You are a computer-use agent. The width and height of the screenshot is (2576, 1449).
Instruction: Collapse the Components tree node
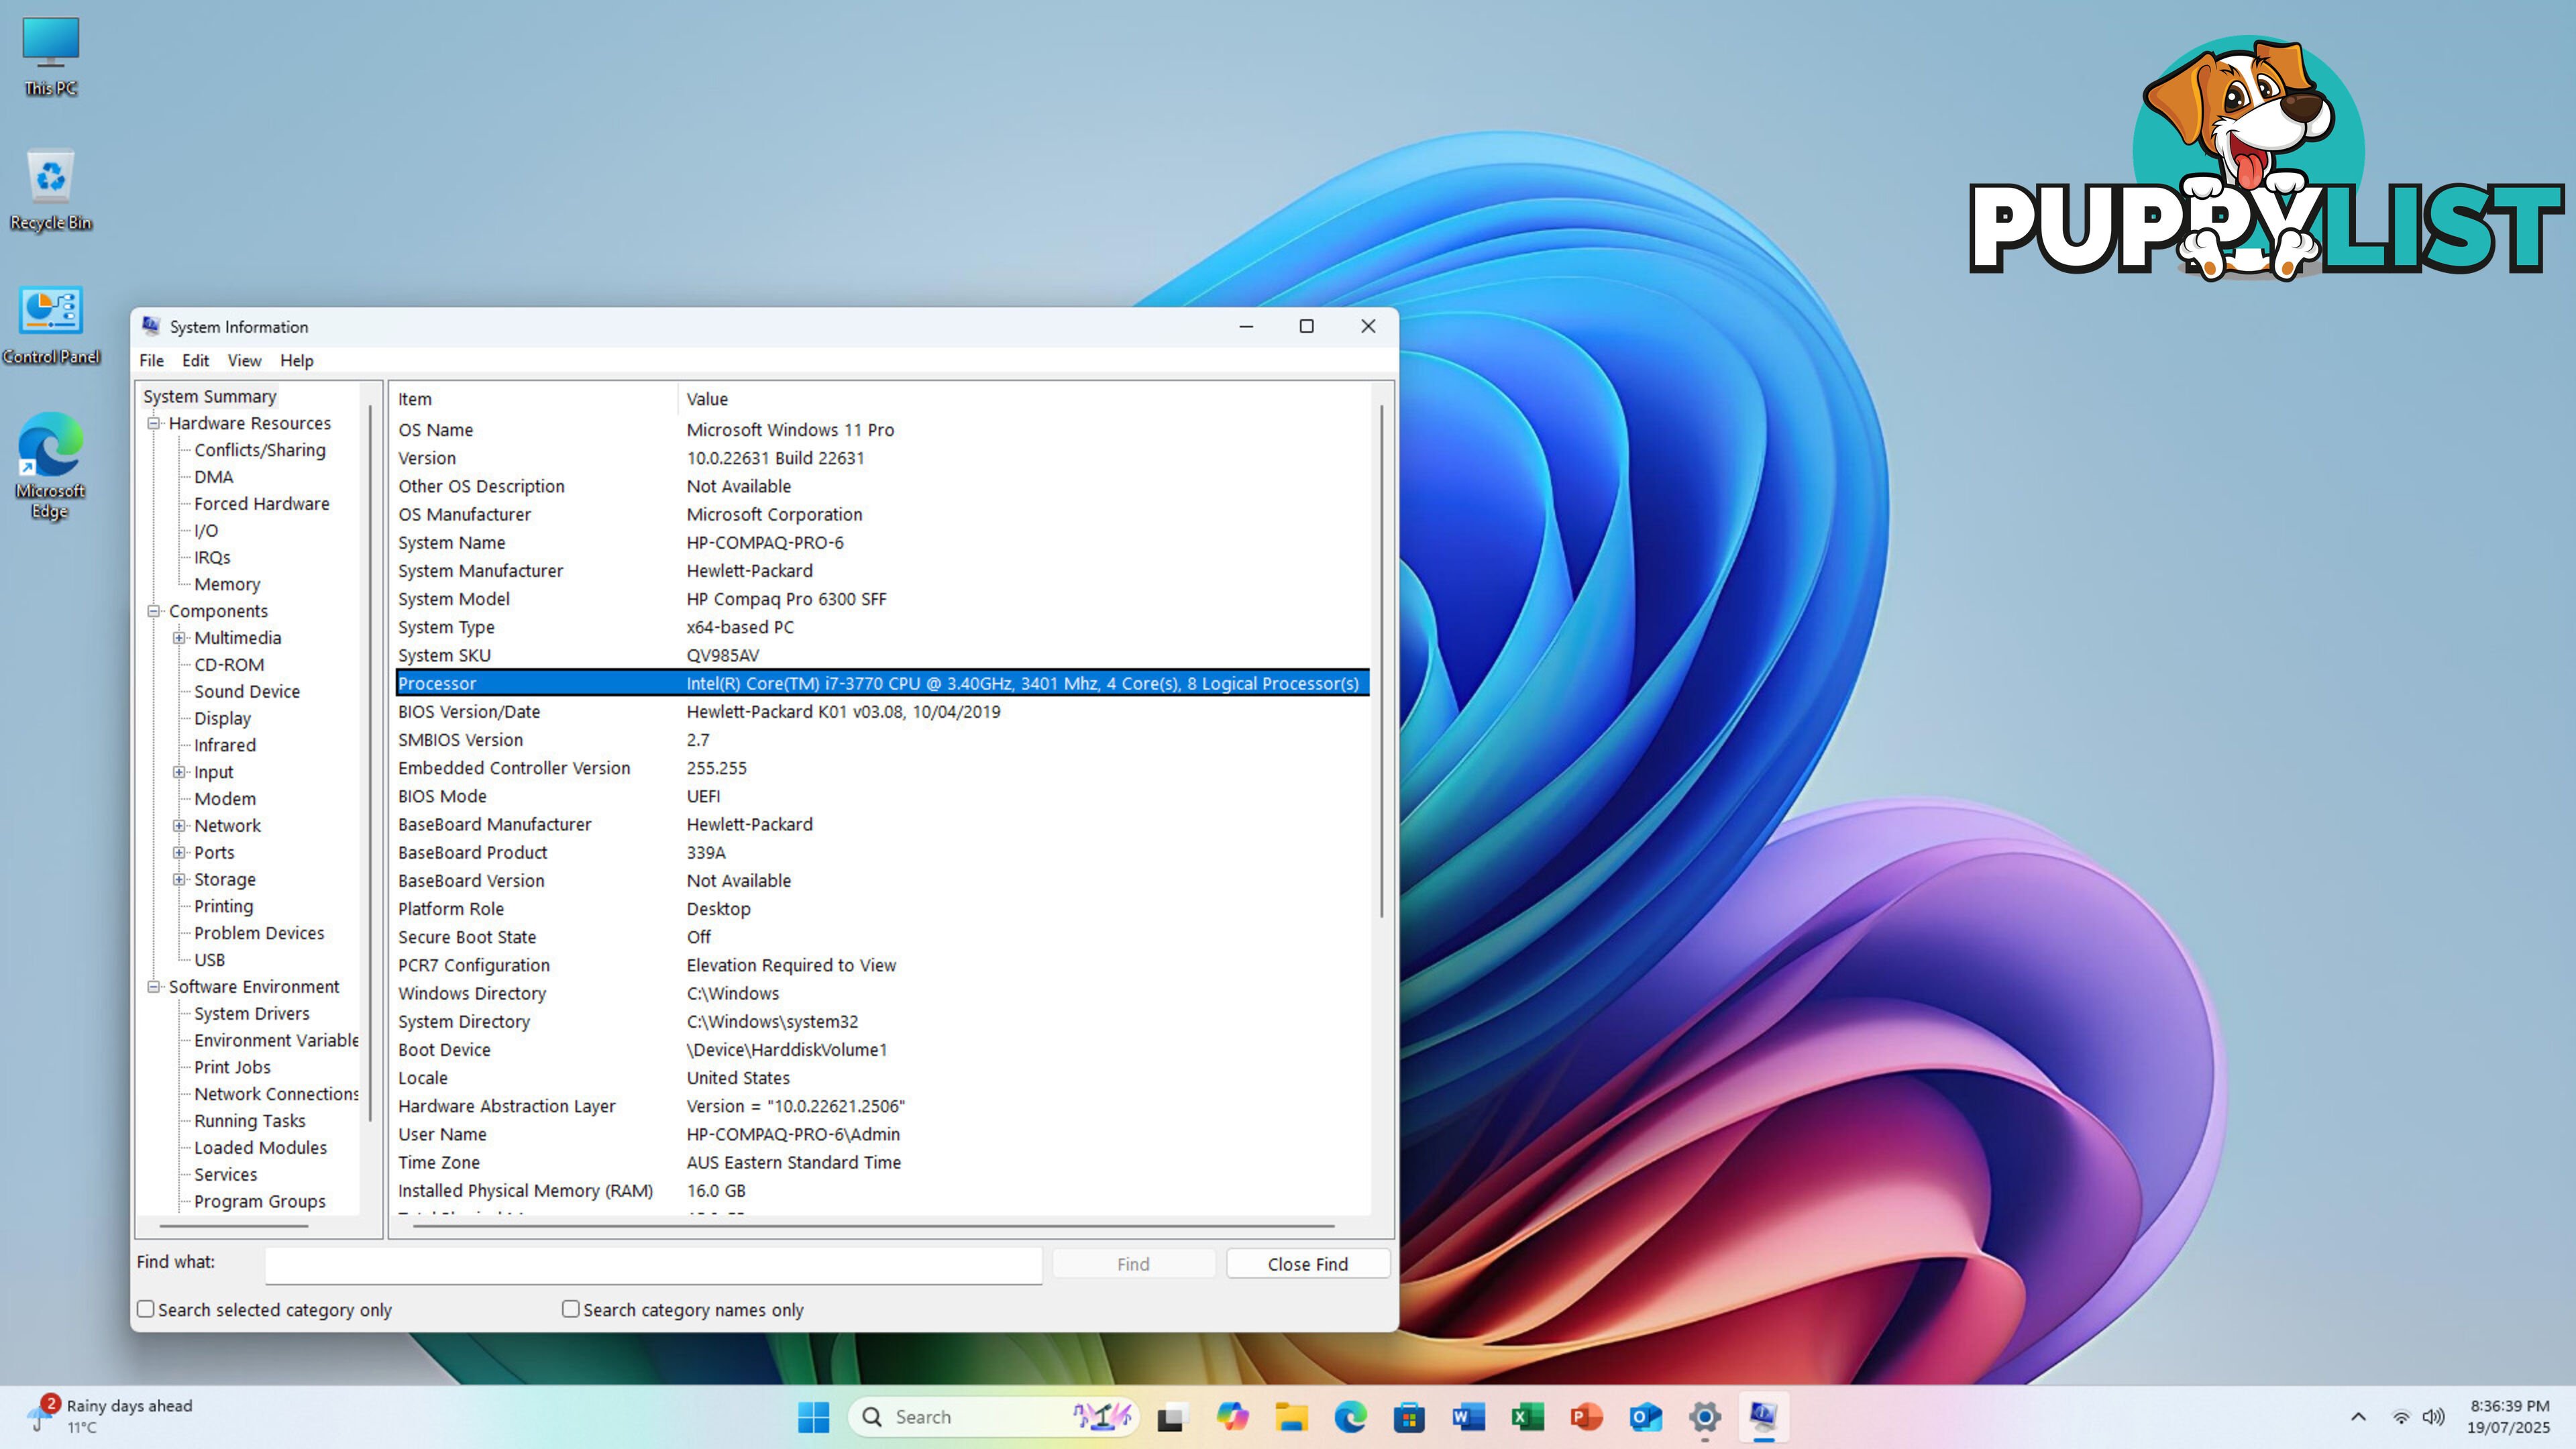pyautogui.click(x=154, y=611)
